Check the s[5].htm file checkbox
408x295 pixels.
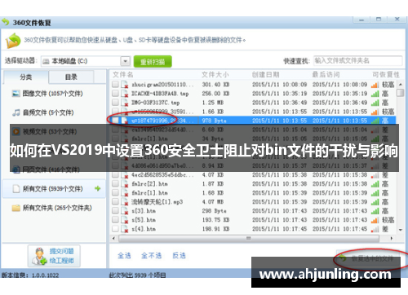[x=115, y=219]
